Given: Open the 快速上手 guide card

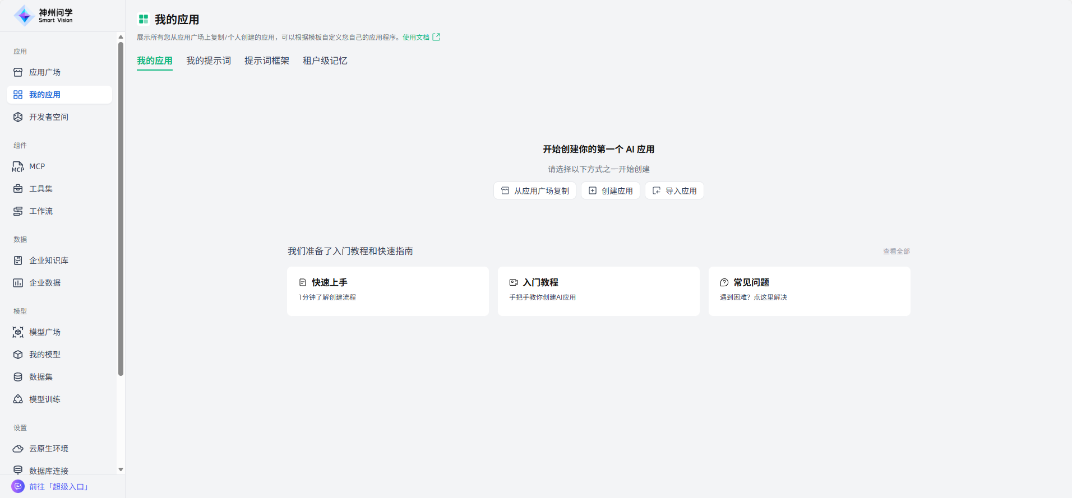Looking at the screenshot, I should tap(388, 291).
